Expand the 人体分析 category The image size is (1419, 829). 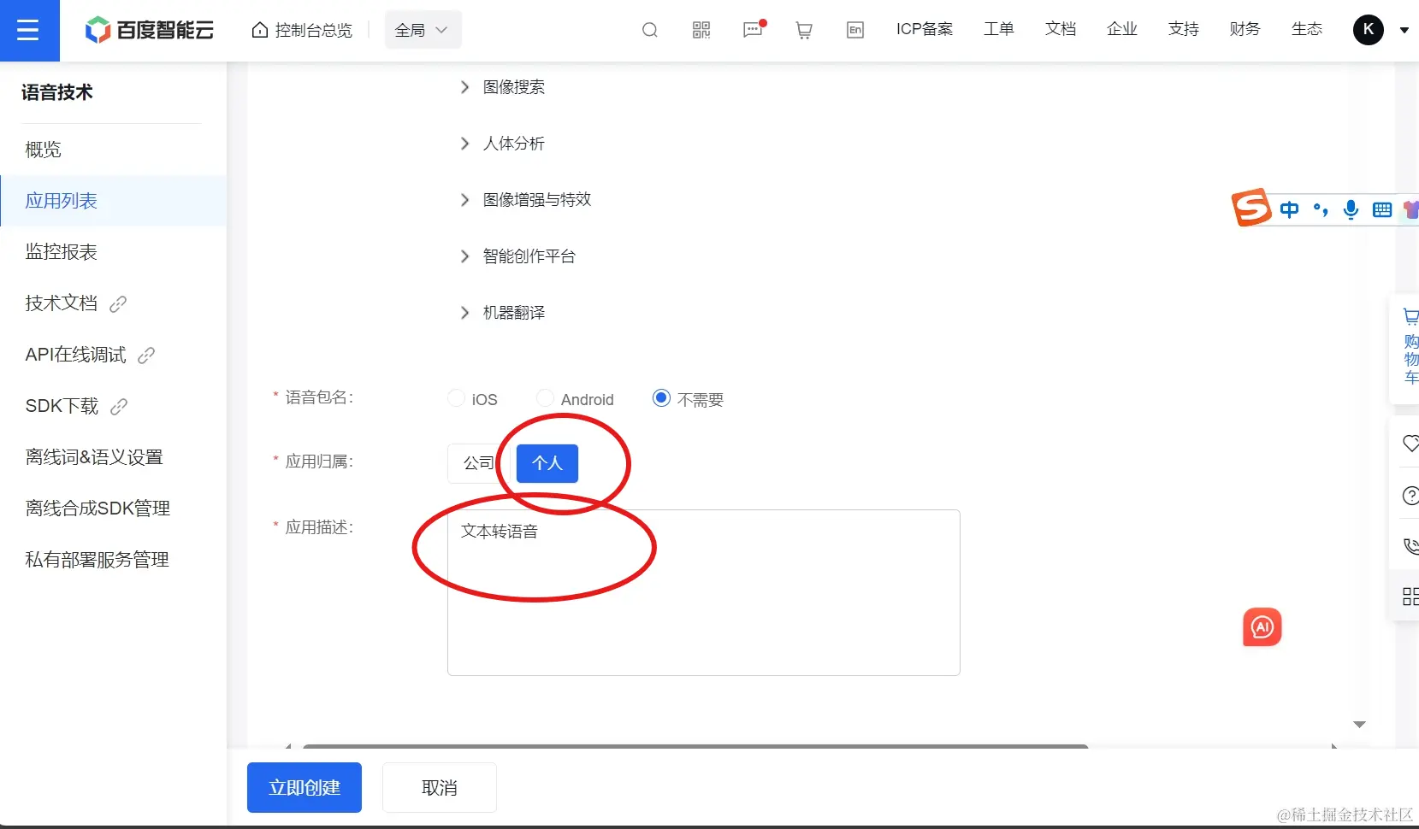click(464, 144)
